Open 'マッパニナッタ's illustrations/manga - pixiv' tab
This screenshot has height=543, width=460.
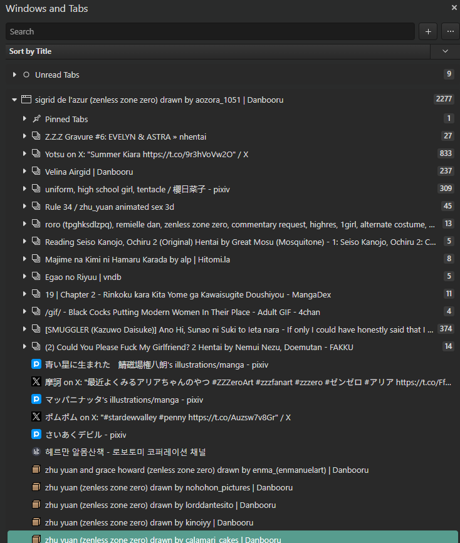click(x=124, y=400)
